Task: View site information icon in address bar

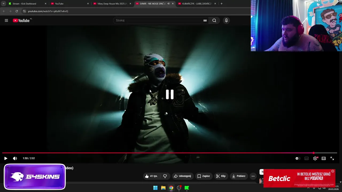Action: (24, 11)
